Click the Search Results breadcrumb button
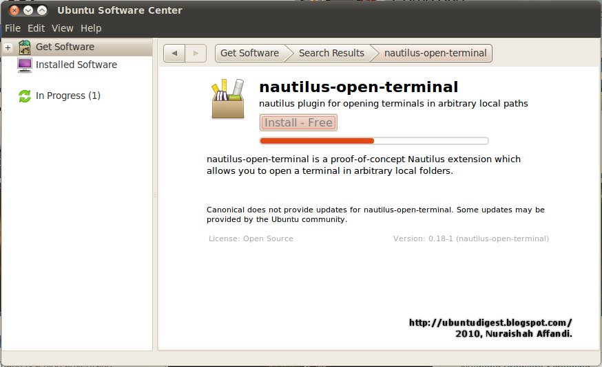Screen dimensions: 602x367 331,53
